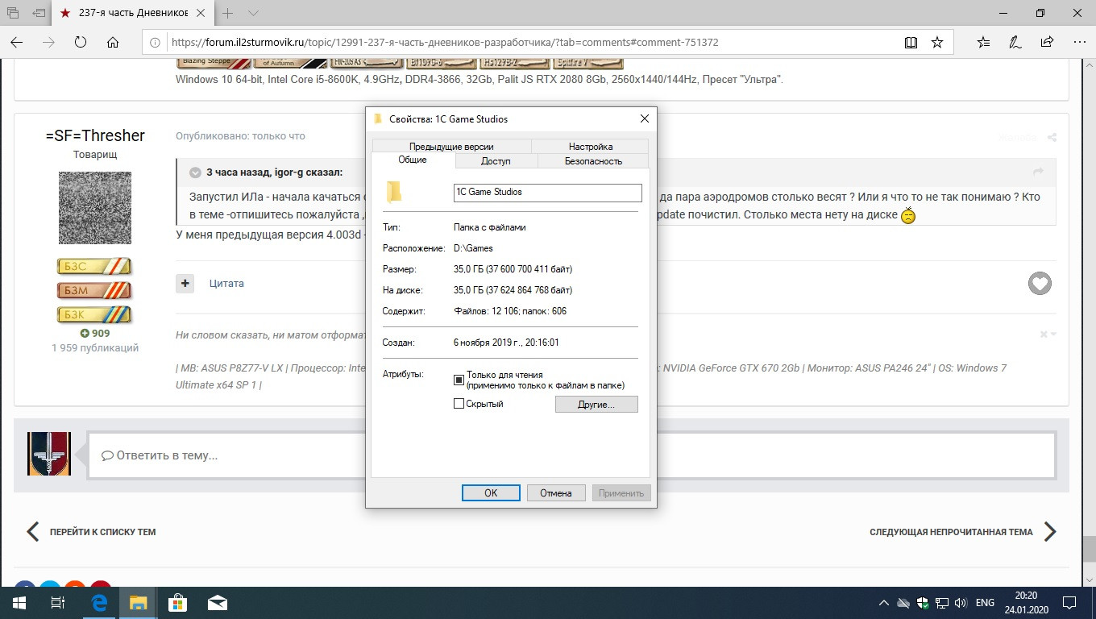Click the folder name field 1C Game Studios
Image resolution: width=1096 pixels, height=619 pixels.
pos(548,193)
